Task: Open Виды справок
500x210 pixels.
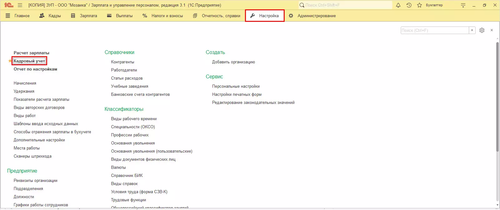Action: tap(124, 183)
